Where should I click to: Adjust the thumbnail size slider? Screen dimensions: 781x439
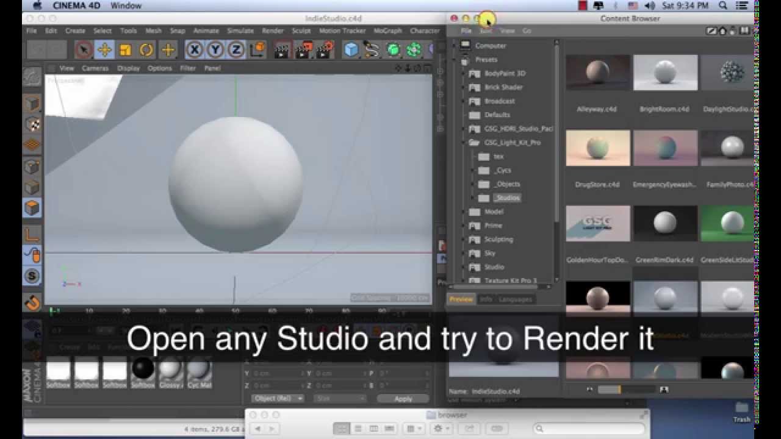click(x=626, y=389)
